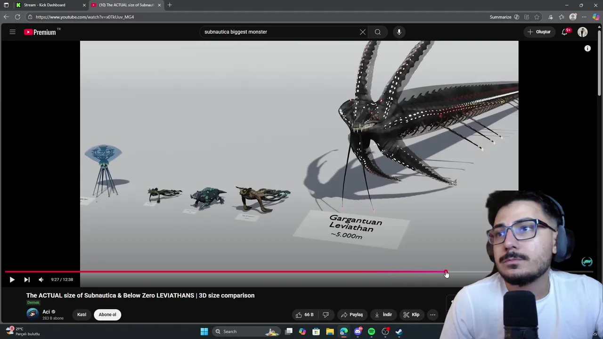The width and height of the screenshot is (603, 339).
Task: Open the Aci channel name link
Action: (x=46, y=312)
